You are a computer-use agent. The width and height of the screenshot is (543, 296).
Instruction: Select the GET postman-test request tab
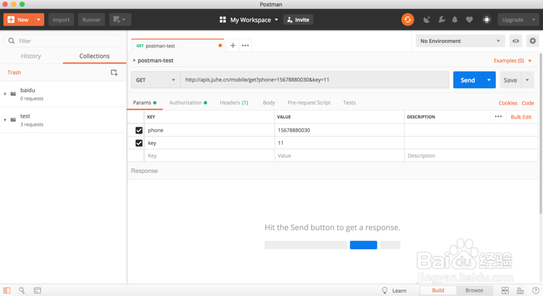178,46
